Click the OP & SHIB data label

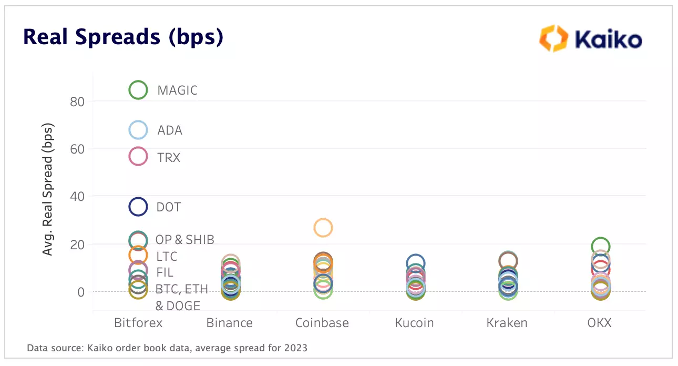[x=185, y=240]
